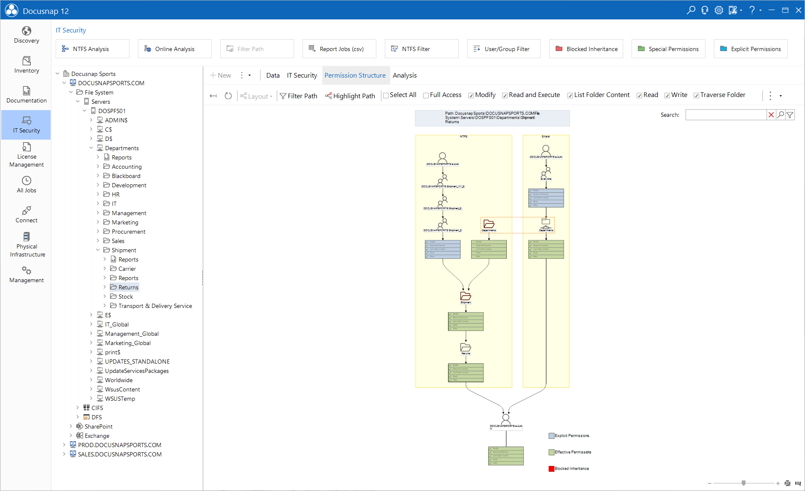Uncheck the Read permission checkbox
Viewport: 805px width, 491px height.
639,95
